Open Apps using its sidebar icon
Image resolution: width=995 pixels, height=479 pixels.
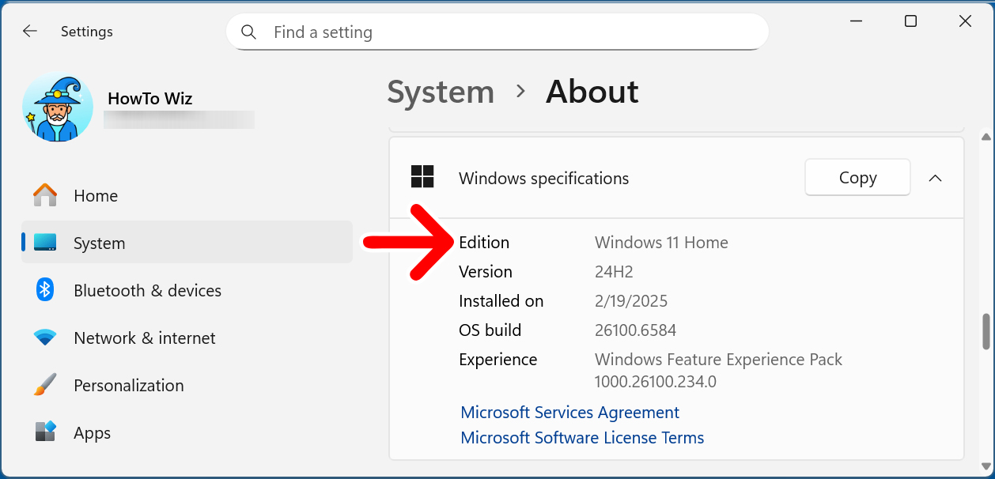45,432
